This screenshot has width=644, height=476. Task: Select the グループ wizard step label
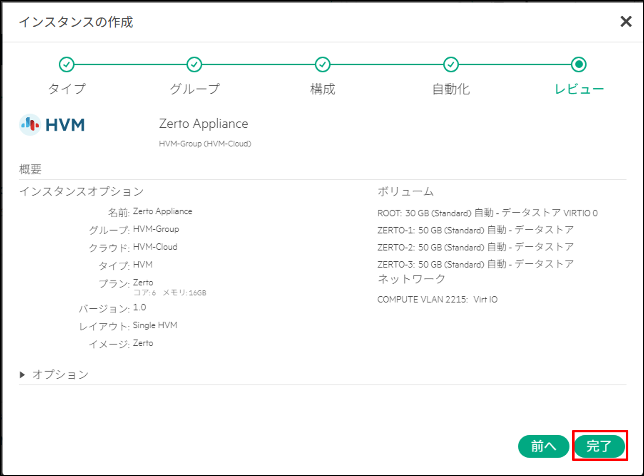tap(195, 89)
